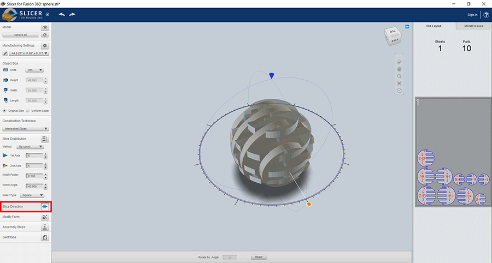
Task: Click the Slice Direction icon
Action: coord(45,206)
